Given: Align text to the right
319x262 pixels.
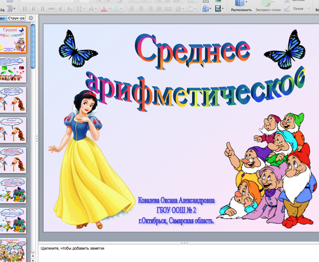Looking at the screenshot, I should pyautogui.click(x=150, y=9).
